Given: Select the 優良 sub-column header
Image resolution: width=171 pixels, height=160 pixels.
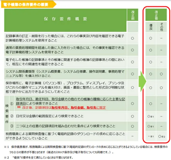Looking at the screenshot, I should coord(151,27).
